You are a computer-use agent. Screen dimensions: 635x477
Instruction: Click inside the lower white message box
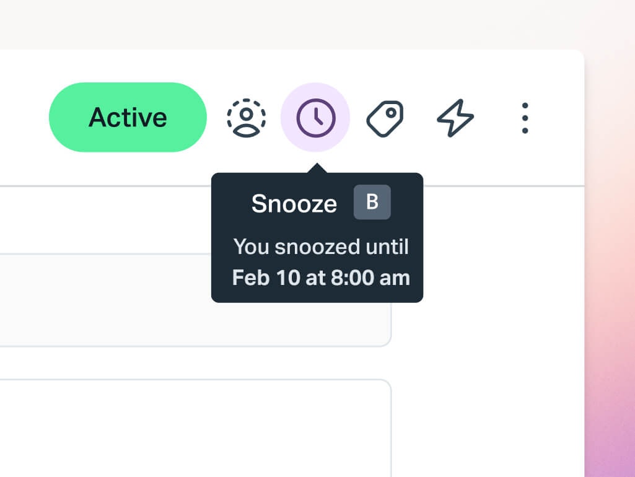[186, 427]
